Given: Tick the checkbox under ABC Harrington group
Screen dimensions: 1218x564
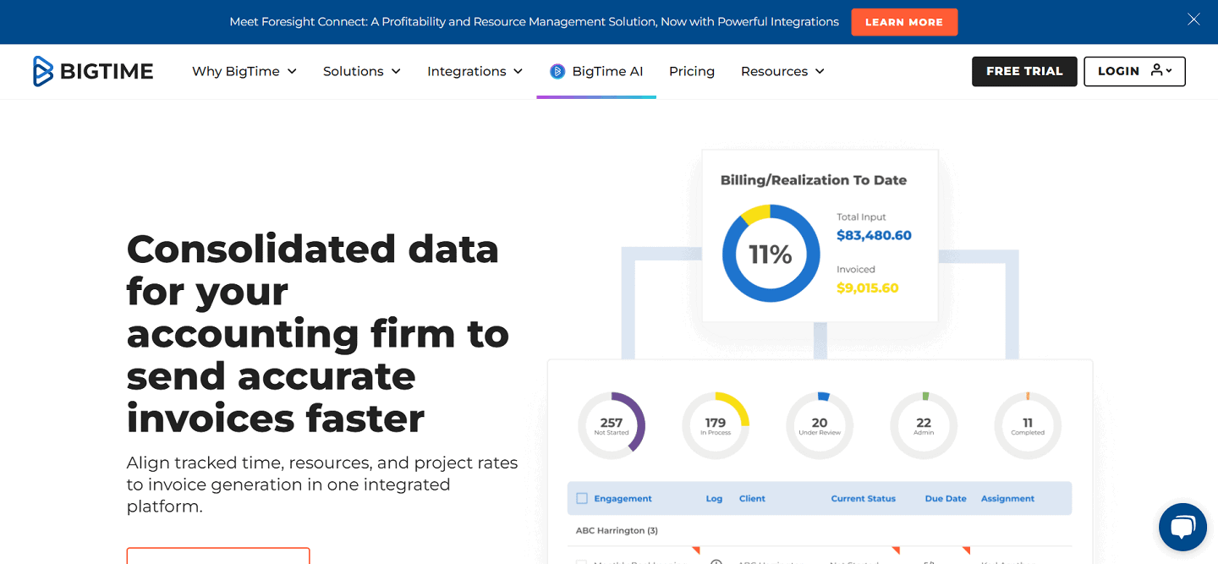Looking at the screenshot, I should coord(581,561).
